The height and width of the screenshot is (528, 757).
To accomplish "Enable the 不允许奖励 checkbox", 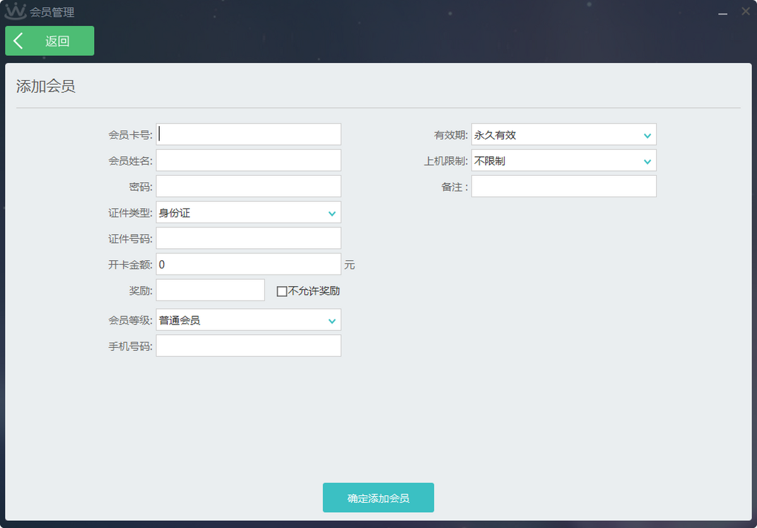I will 282,291.
